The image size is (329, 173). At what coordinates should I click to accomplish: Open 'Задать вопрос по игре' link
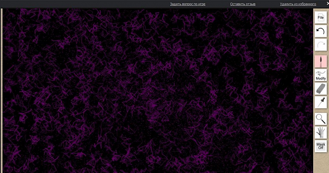click(x=188, y=4)
